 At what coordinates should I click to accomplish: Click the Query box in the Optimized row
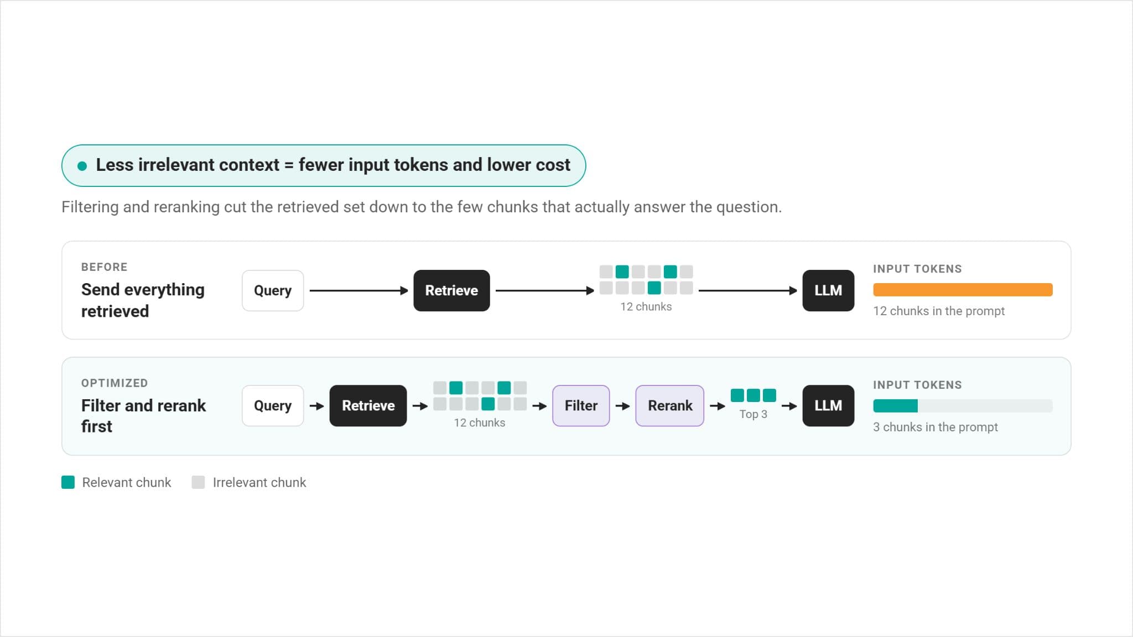[x=273, y=406]
